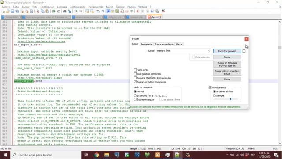Toggle word wrap toolbar icon
Image resolution: width=282 pixels, height=159 pixels.
[x=98, y=11]
